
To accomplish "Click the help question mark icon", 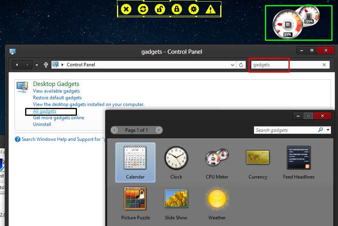I will point(17,139).
